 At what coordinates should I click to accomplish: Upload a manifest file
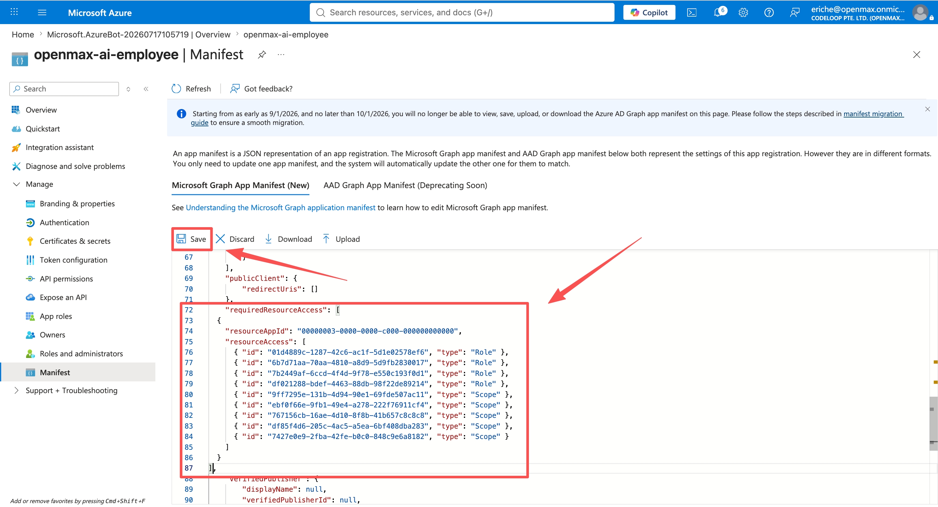[x=341, y=239]
